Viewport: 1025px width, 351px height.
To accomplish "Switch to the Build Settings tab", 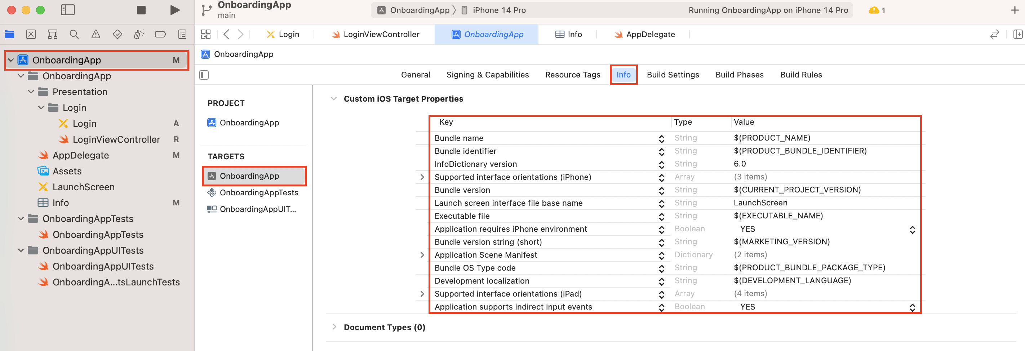I will (x=673, y=75).
